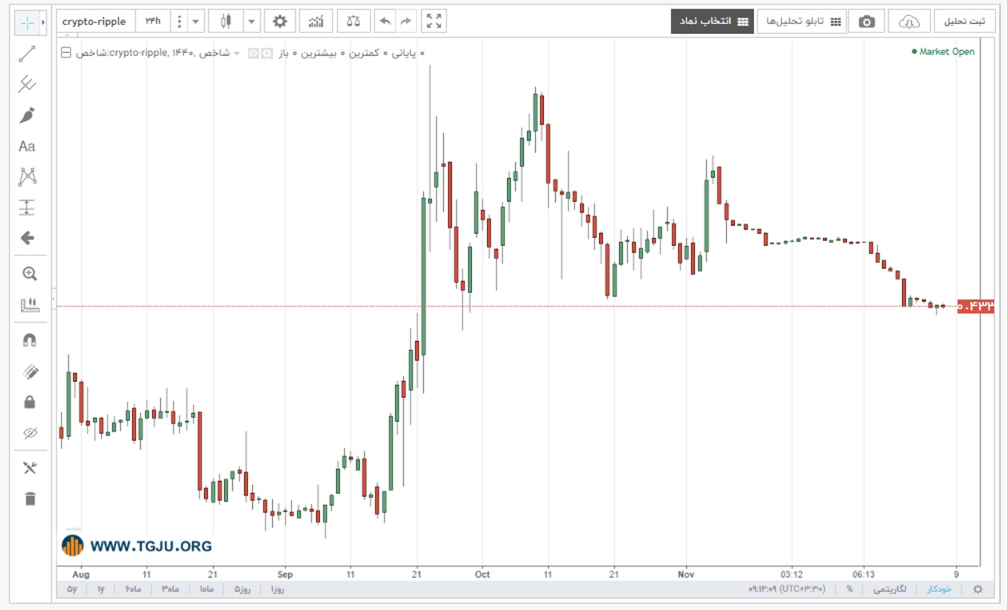Viewport: 1007px width, 610px height.
Task: Toggle logarithmic scale لگاریتمی
Action: pos(890,589)
